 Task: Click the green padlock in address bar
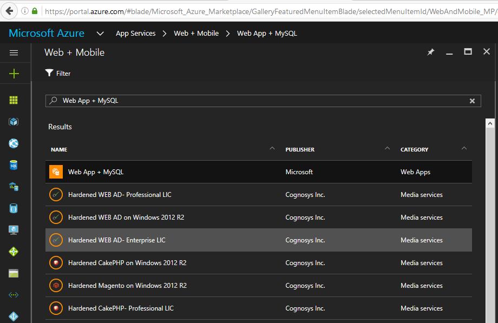(35, 11)
